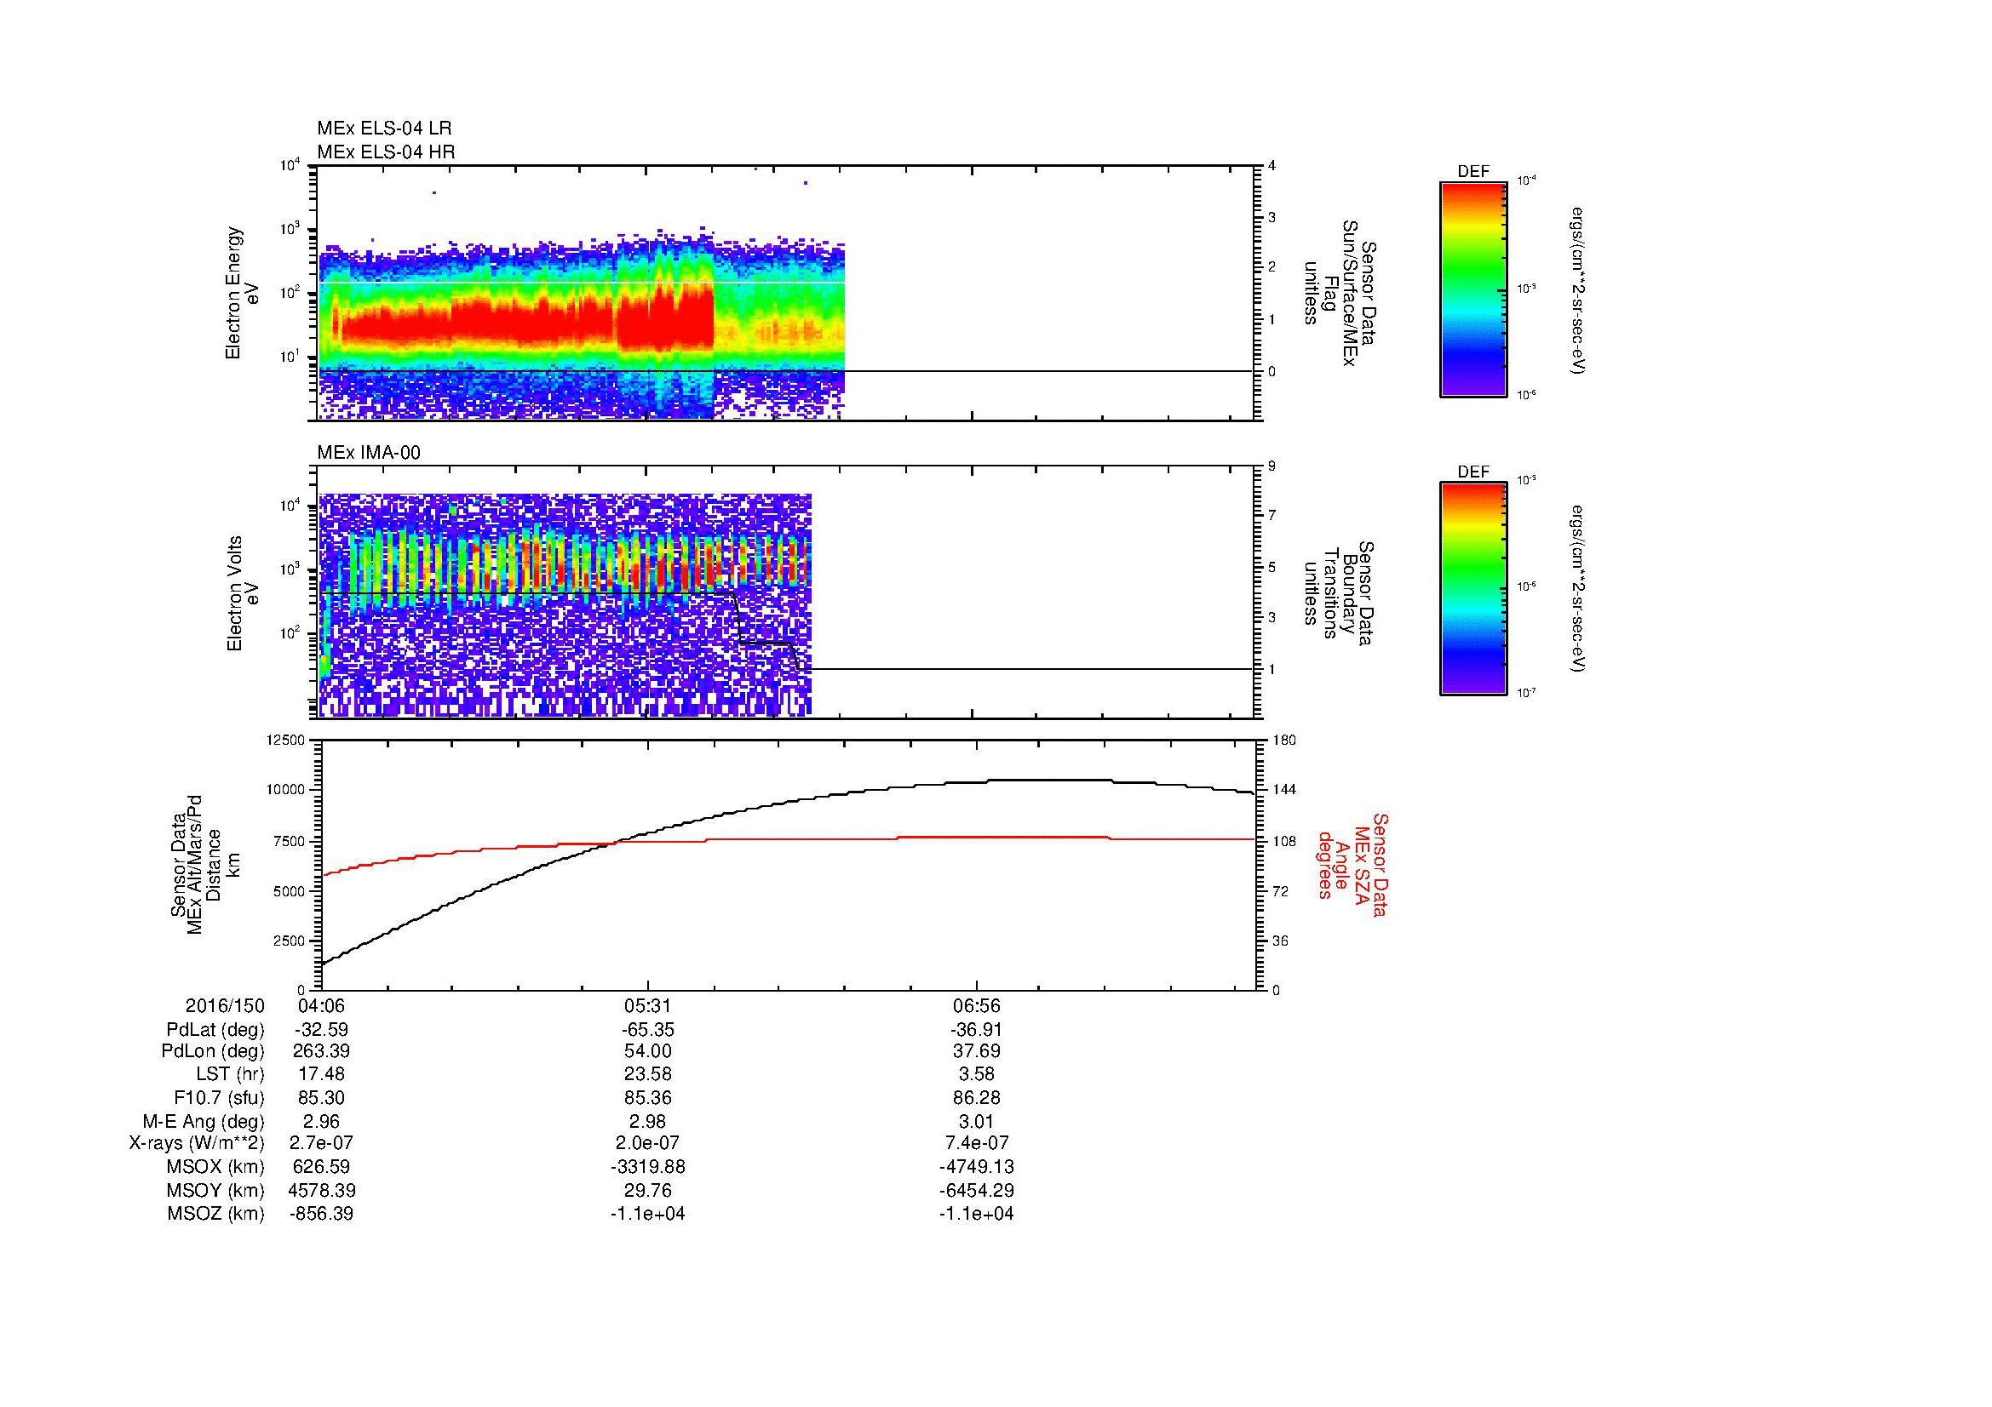Image resolution: width=1992 pixels, height=1407 pixels.
Task: Click the Electron Energy eV axis label
Action: click(x=242, y=293)
